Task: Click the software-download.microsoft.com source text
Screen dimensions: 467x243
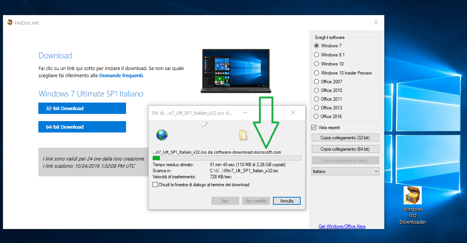Action: pos(247,152)
